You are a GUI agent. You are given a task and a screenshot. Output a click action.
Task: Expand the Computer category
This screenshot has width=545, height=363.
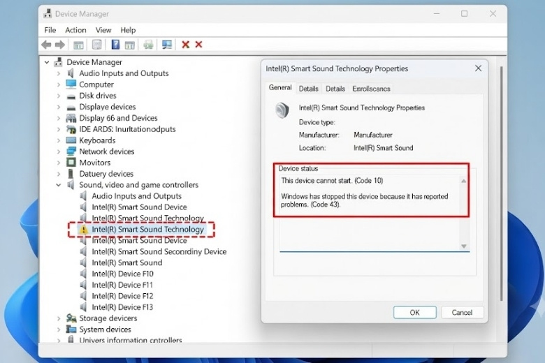(59, 84)
